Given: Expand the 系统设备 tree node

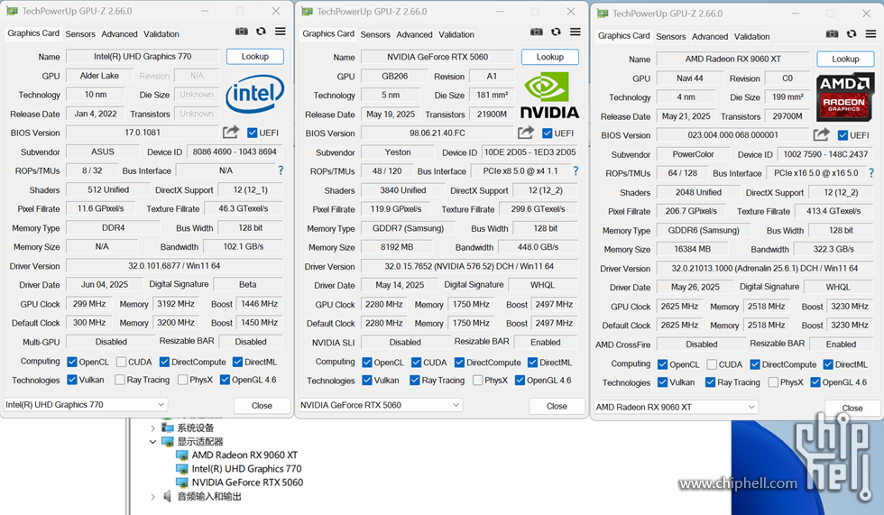Looking at the screenshot, I should pyautogui.click(x=152, y=428).
